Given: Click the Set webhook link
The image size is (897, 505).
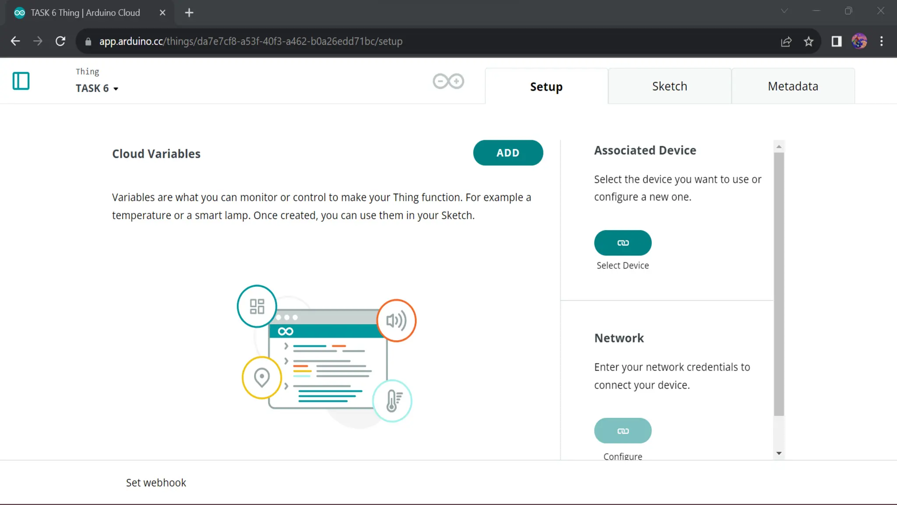Looking at the screenshot, I should (x=156, y=483).
